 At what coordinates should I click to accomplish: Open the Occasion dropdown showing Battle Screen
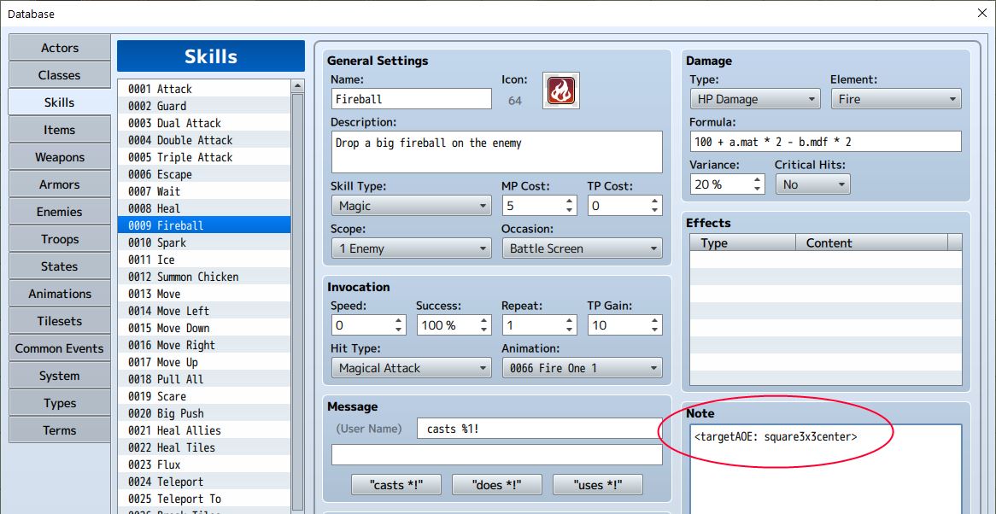point(582,248)
